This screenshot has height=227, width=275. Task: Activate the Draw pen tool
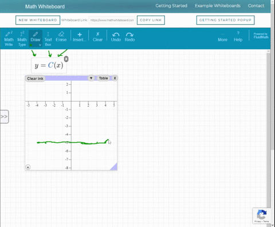click(36, 37)
